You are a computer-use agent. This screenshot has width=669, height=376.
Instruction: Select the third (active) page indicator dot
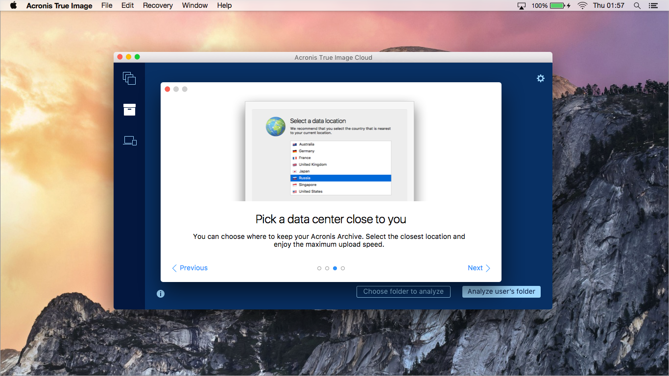coord(335,268)
